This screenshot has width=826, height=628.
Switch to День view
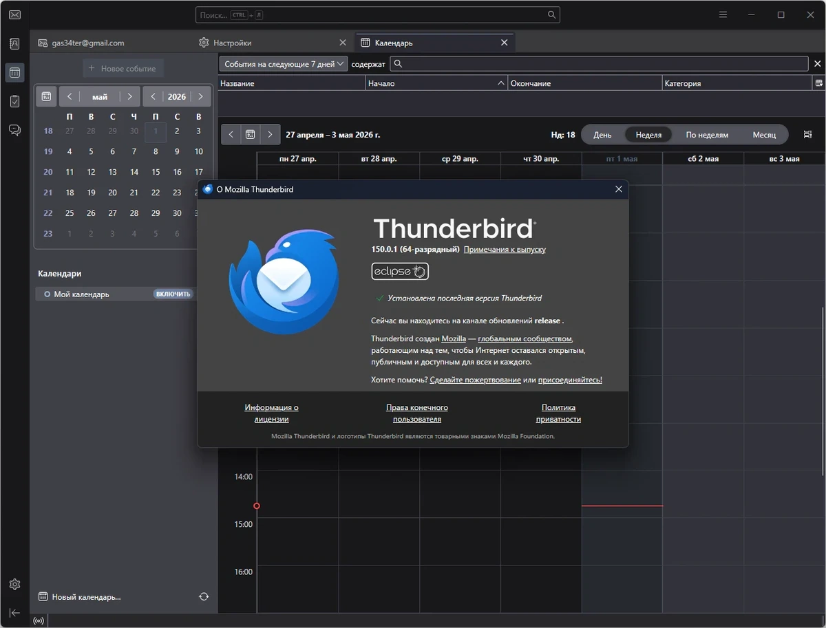[x=602, y=135]
